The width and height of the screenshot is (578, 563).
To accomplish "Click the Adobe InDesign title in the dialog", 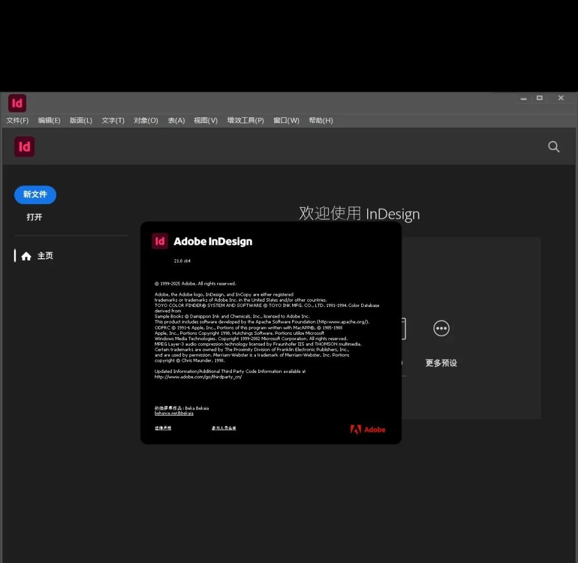I will point(212,242).
